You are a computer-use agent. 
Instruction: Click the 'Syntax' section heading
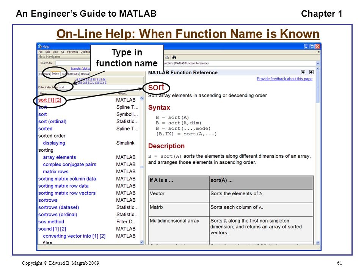pyautogui.click(x=159, y=107)
